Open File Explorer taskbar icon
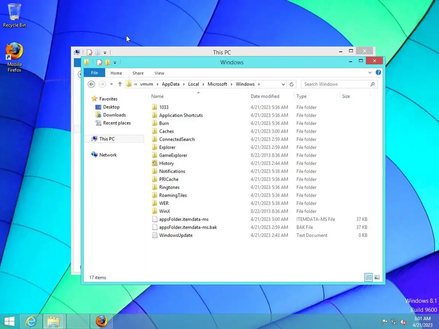This screenshot has height=329, width=439. click(x=53, y=321)
